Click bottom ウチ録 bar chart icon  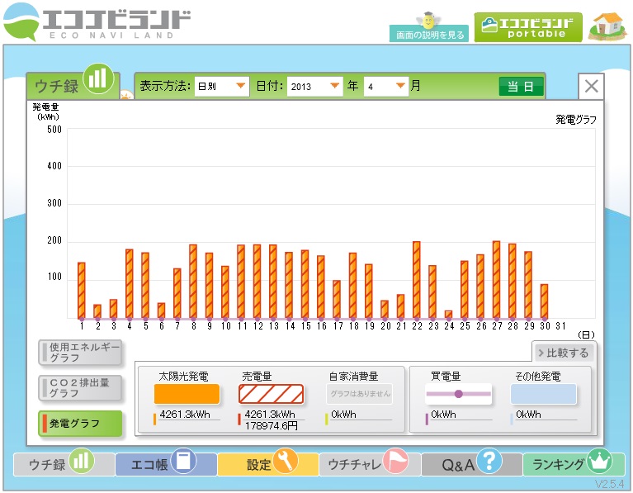[82, 461]
